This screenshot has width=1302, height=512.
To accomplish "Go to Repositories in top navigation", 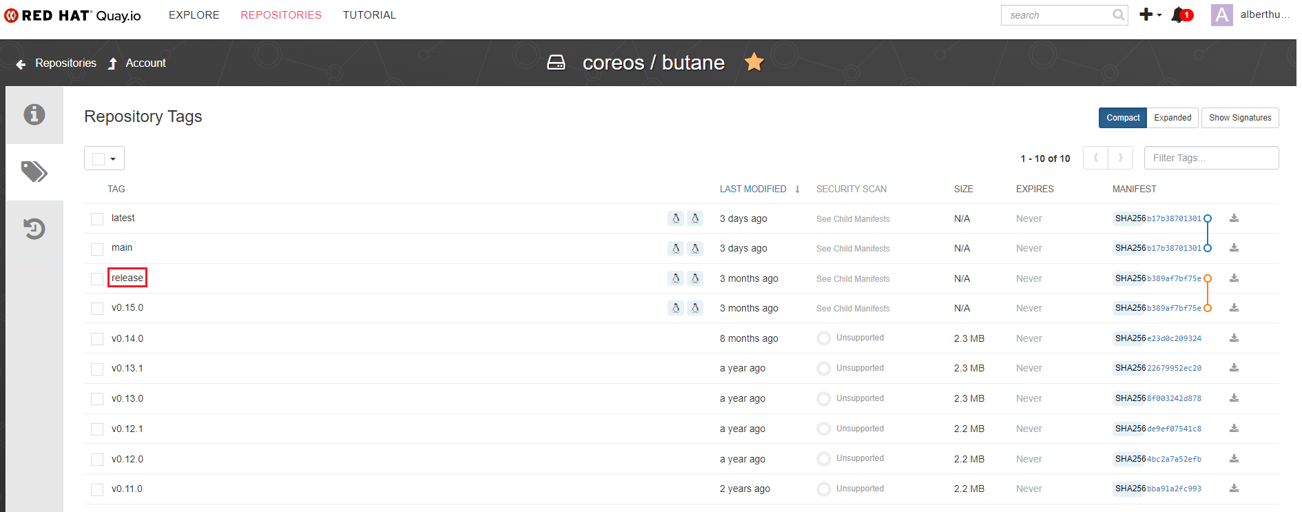I will click(281, 15).
